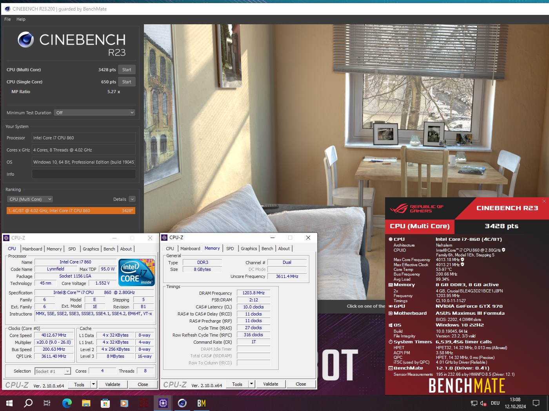
Task: Click the red application taskbar icon
Action: (x=144, y=403)
